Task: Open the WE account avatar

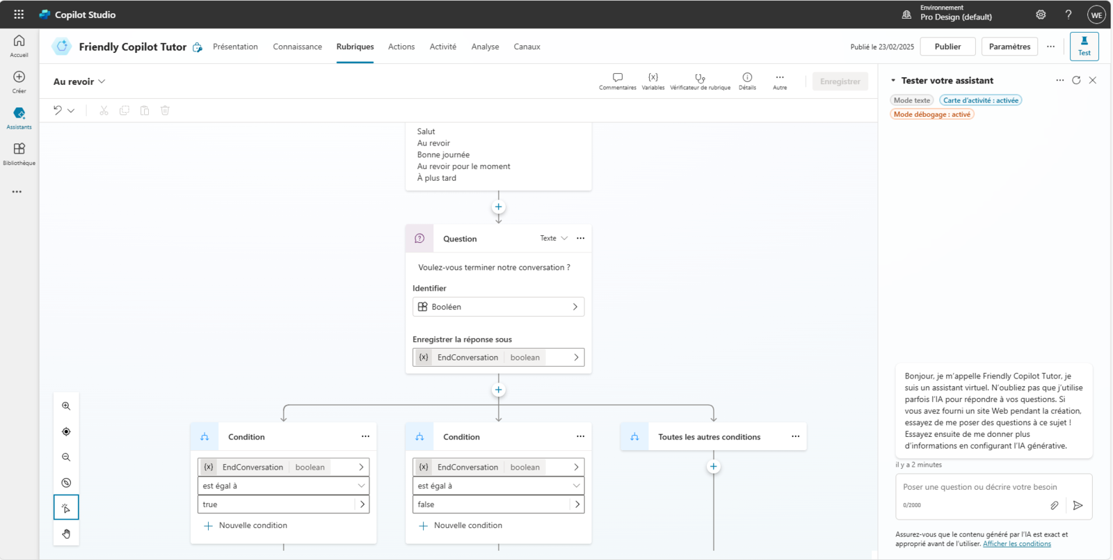Action: [1096, 15]
